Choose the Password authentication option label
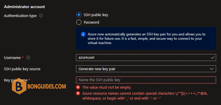The width and height of the screenshot is (221, 105). click(x=91, y=22)
